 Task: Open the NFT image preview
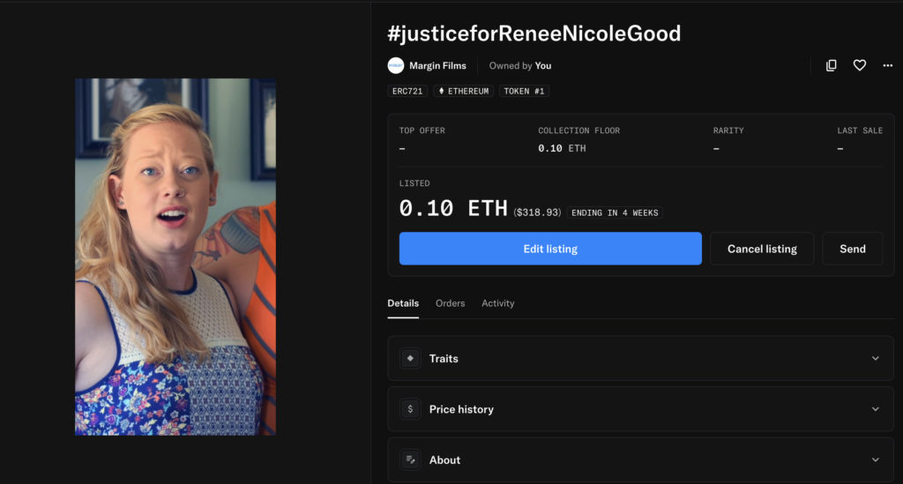coord(175,257)
